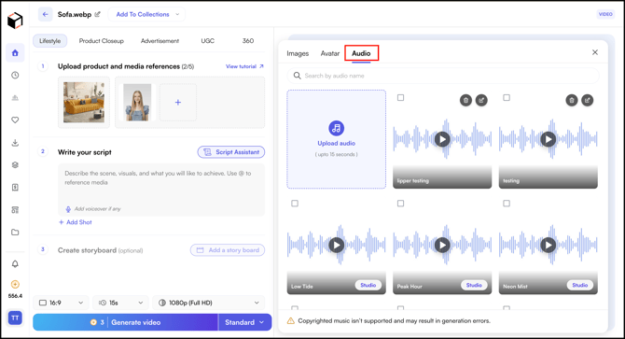Switch to the Avatar tab

pos(330,53)
